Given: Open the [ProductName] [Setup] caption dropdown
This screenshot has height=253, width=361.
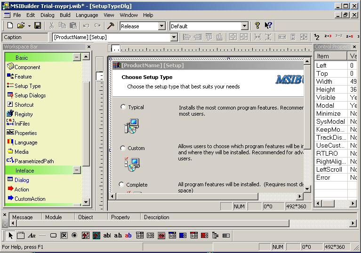Looking at the screenshot, I should coord(174,37).
